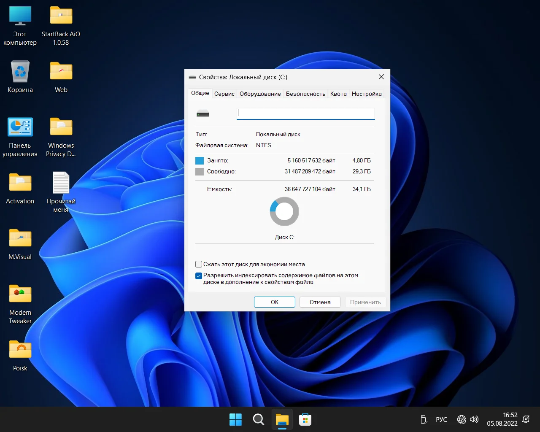The height and width of the screenshot is (432, 540).
Task: Click the Применить button
Action: pos(365,302)
